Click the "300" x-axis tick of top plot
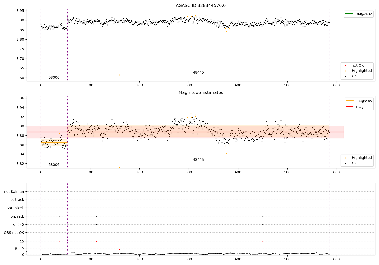The height and width of the screenshot is (265, 379). point(189,85)
